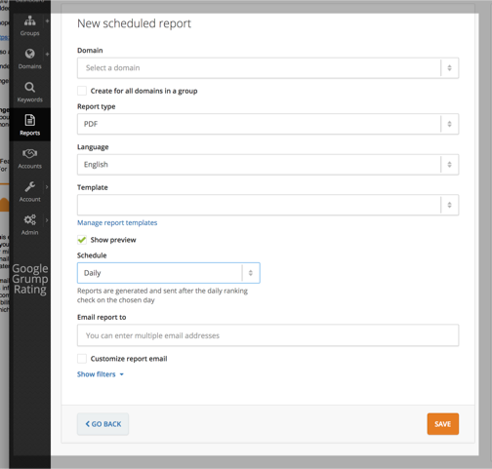Screen dimensions: 492x469
Task: Click the Schedule field label
Action: pyautogui.click(x=92, y=255)
